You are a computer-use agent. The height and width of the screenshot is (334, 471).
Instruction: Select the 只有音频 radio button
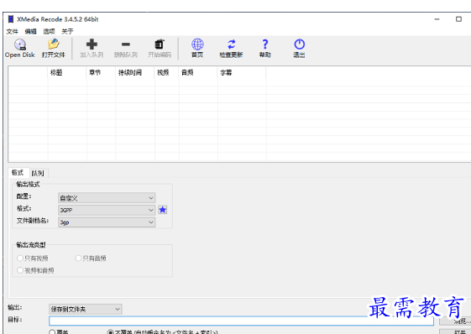(x=78, y=258)
